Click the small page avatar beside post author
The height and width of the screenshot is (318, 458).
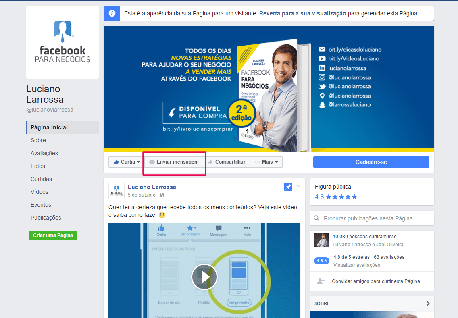[116, 191]
